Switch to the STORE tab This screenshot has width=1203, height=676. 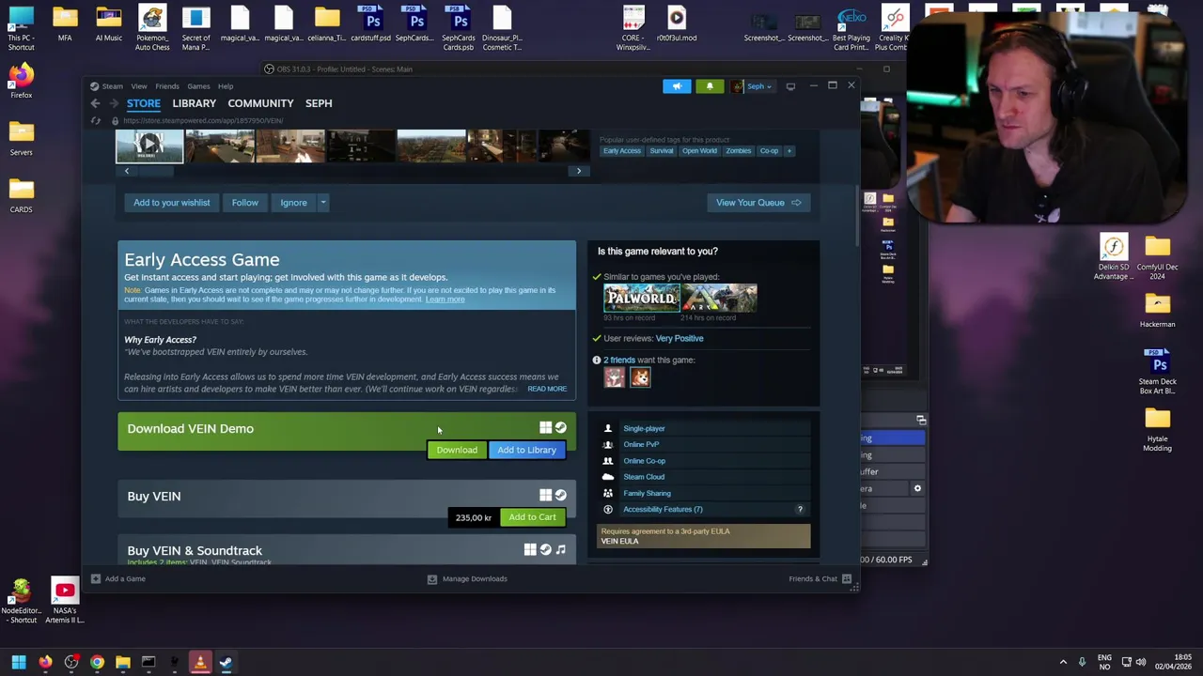(144, 103)
